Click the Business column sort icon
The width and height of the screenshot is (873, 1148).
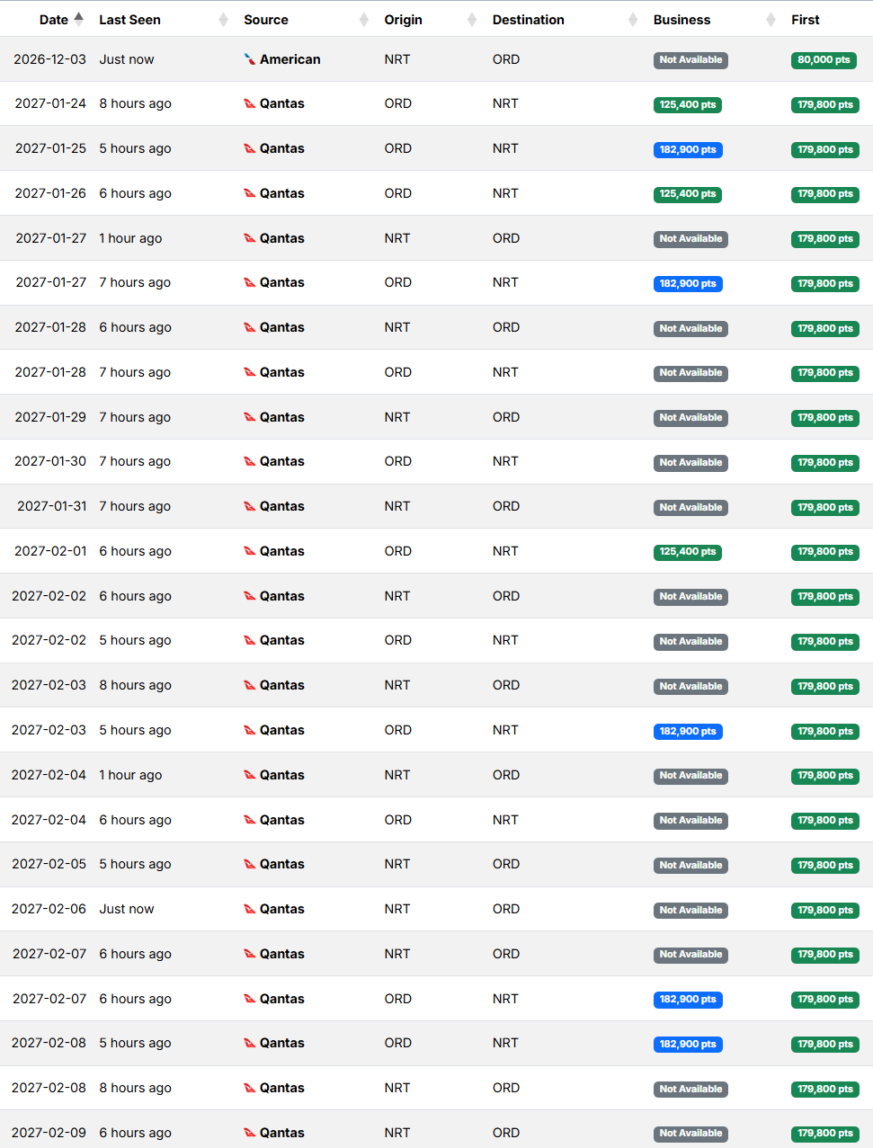pyautogui.click(x=771, y=20)
